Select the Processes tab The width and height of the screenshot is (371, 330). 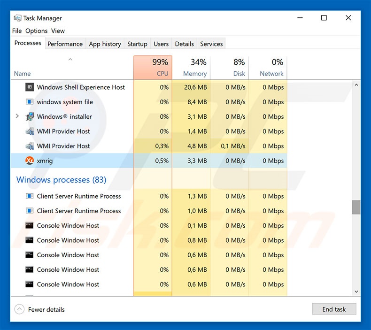28,43
